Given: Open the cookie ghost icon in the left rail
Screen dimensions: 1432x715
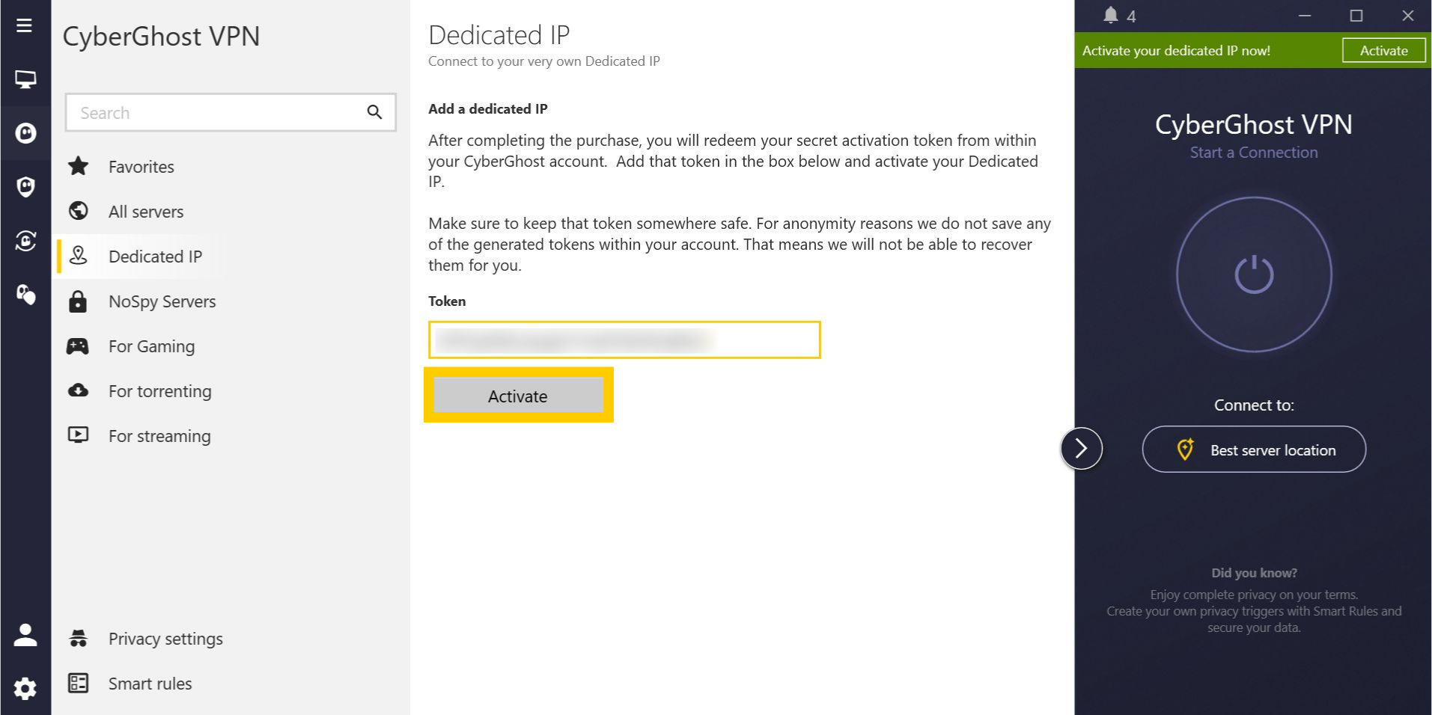Looking at the screenshot, I should click(25, 295).
